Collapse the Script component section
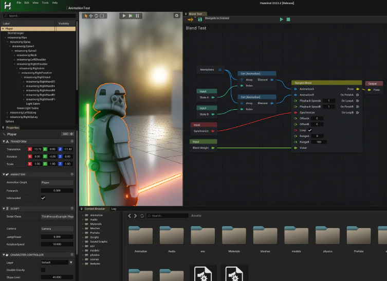 (5, 209)
